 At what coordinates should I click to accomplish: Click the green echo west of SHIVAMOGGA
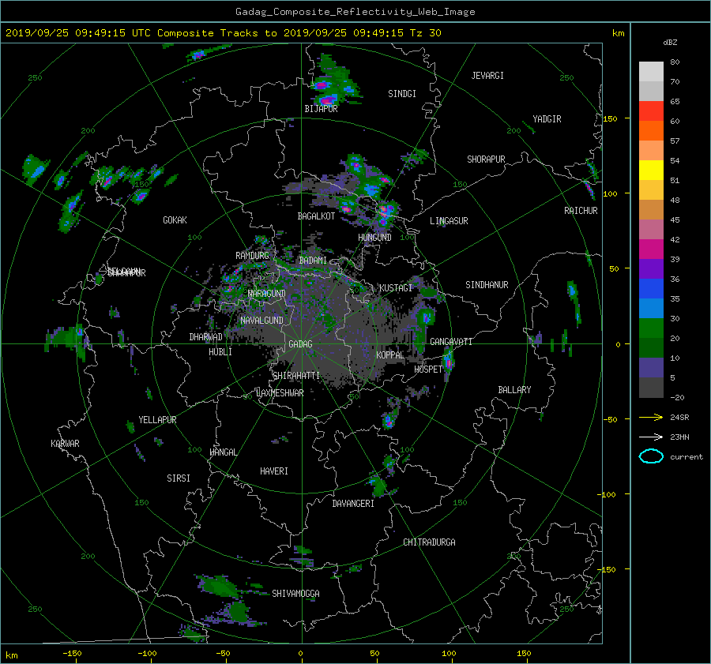pos(220,586)
